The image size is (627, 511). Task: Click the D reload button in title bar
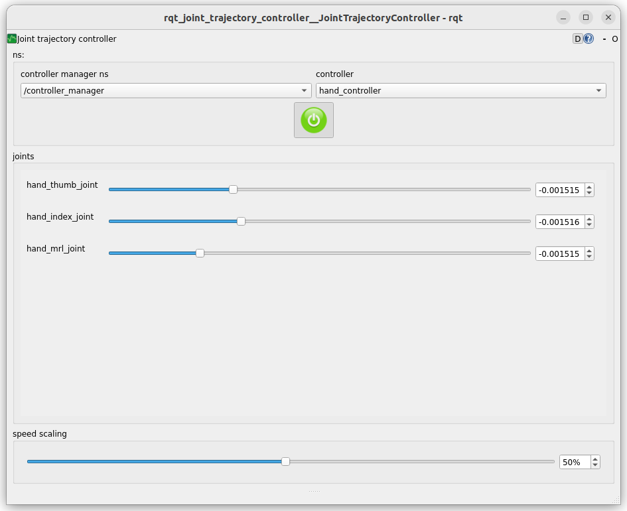click(577, 39)
